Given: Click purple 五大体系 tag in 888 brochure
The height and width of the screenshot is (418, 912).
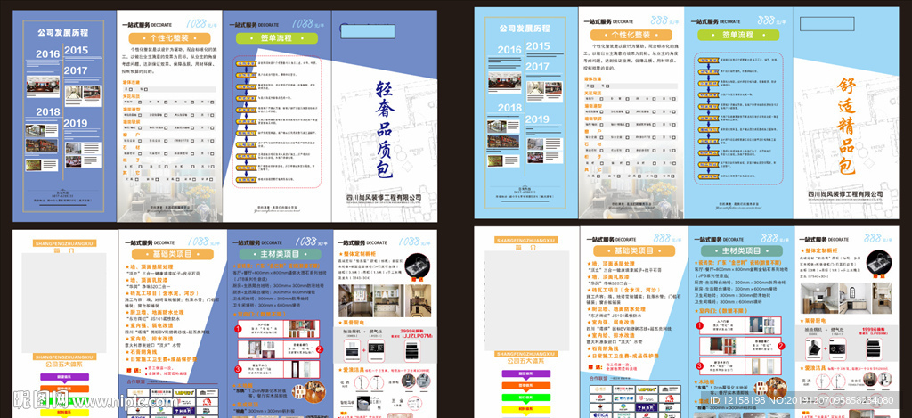Looking at the screenshot, I should tap(525, 373).
